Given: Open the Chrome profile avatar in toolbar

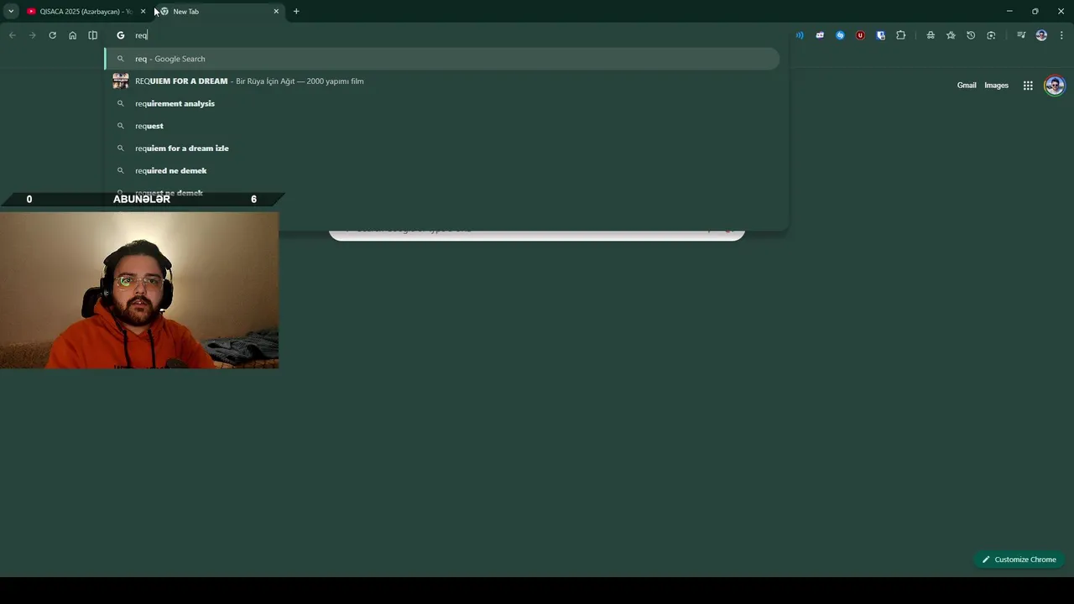Looking at the screenshot, I should (x=1041, y=35).
